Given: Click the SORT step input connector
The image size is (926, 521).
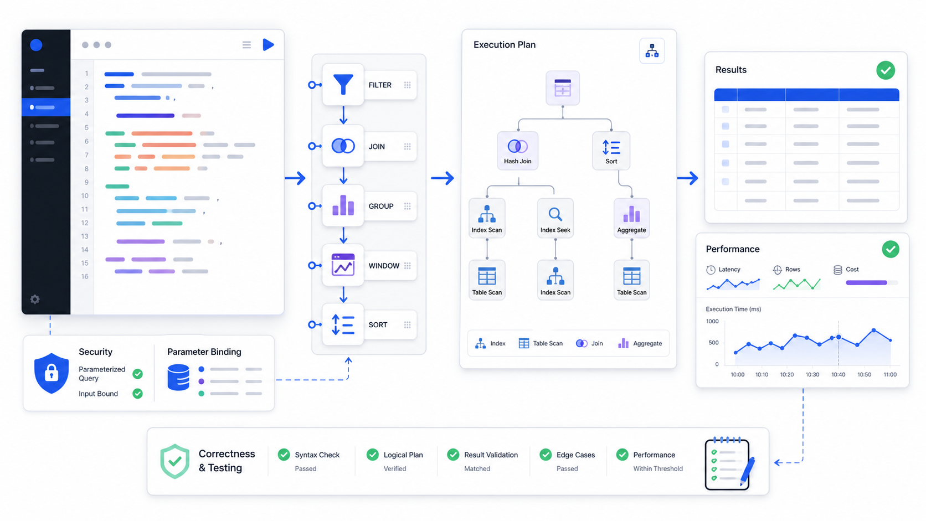Looking at the screenshot, I should [x=312, y=324].
